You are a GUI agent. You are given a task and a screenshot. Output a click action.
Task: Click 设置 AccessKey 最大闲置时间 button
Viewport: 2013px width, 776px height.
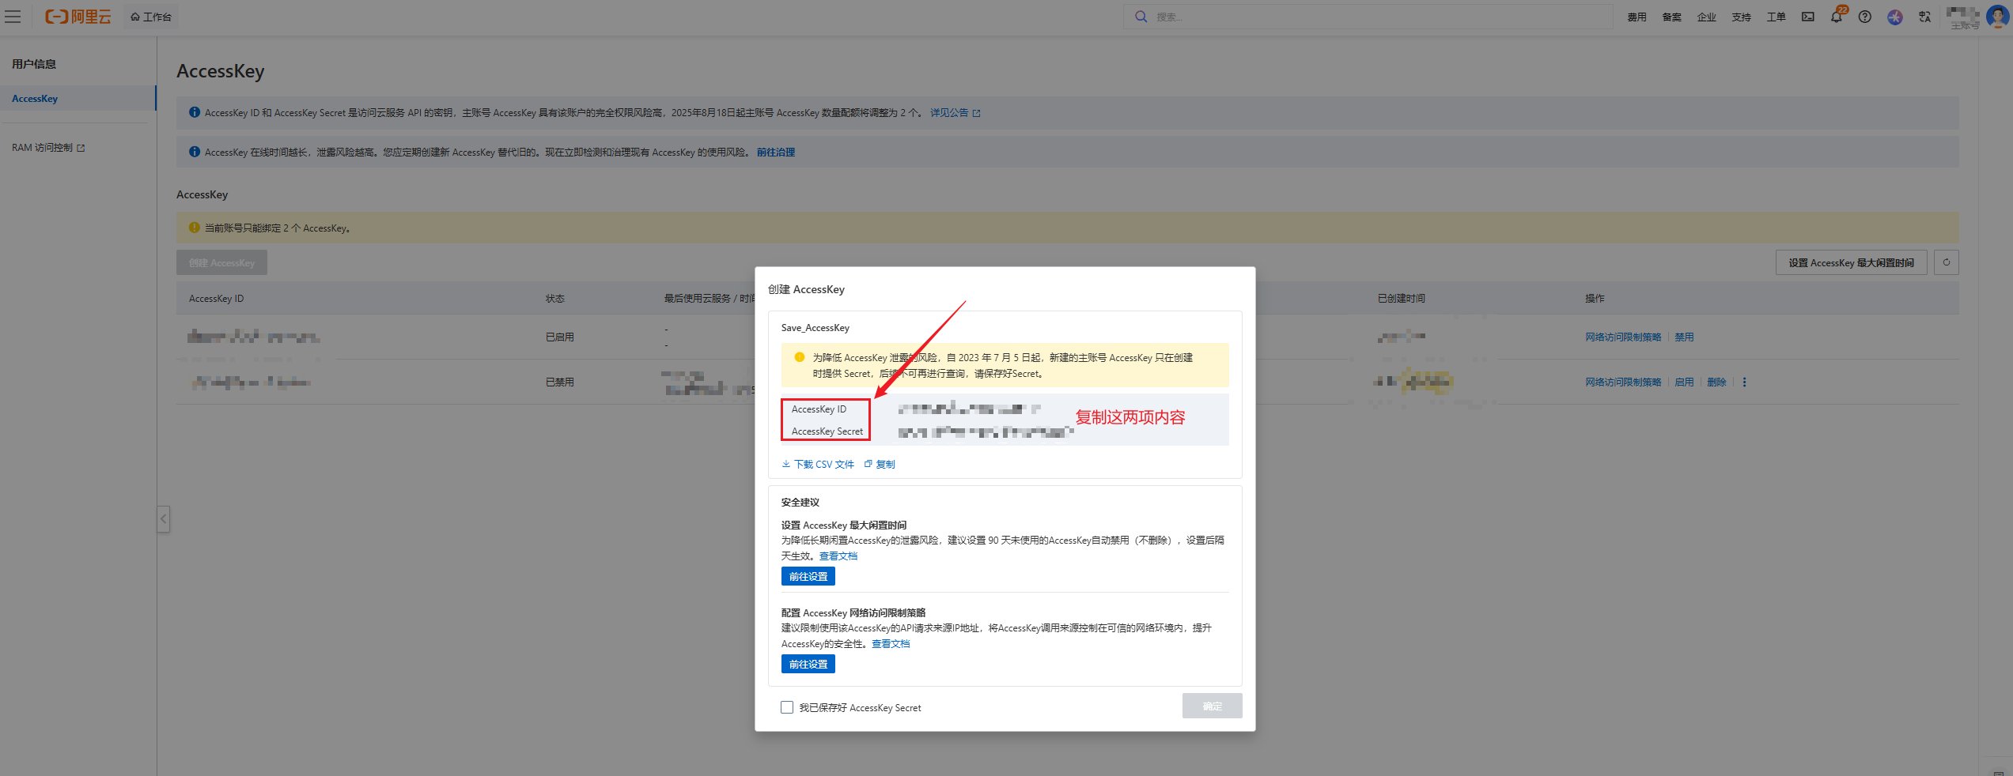(x=1851, y=262)
